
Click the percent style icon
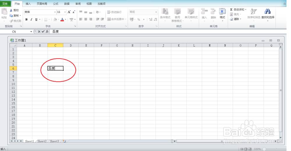139,19
